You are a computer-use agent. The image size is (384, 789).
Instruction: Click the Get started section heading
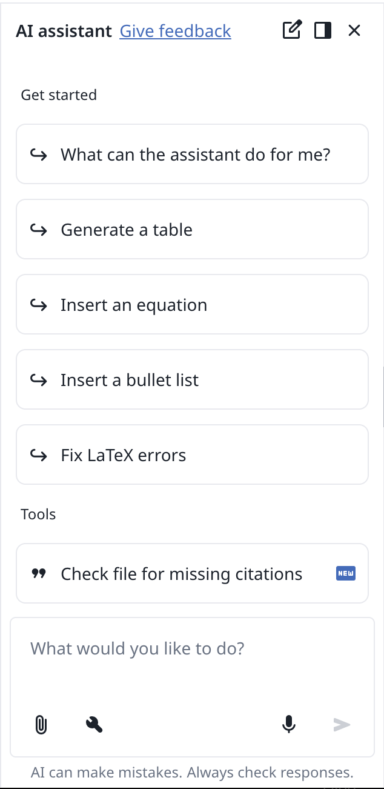[x=58, y=95]
